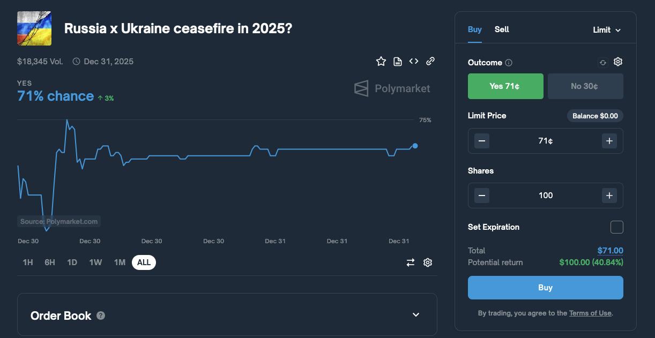Open chart settings gear below graph
Screen dimensions: 655x338
click(428, 262)
